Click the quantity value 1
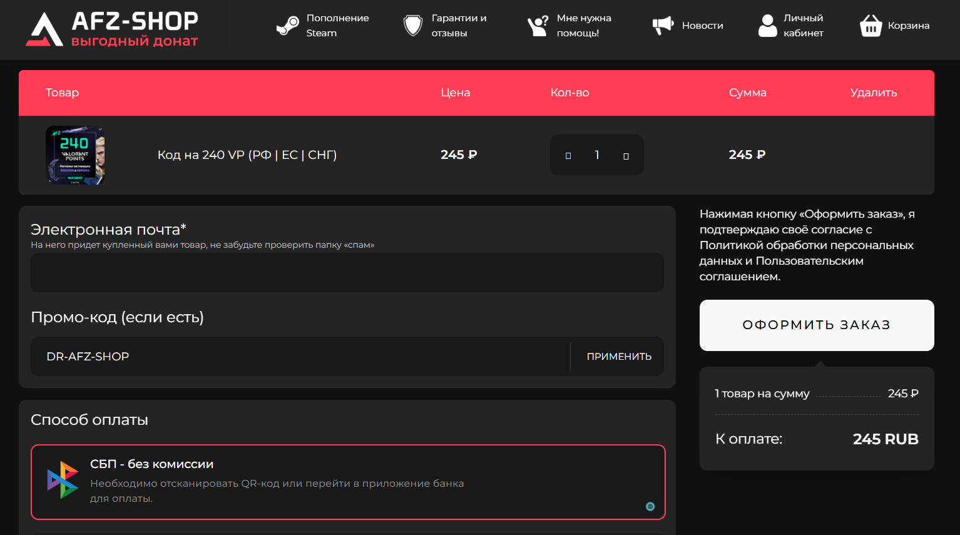Screen dimensions: 960x535 pos(597,155)
